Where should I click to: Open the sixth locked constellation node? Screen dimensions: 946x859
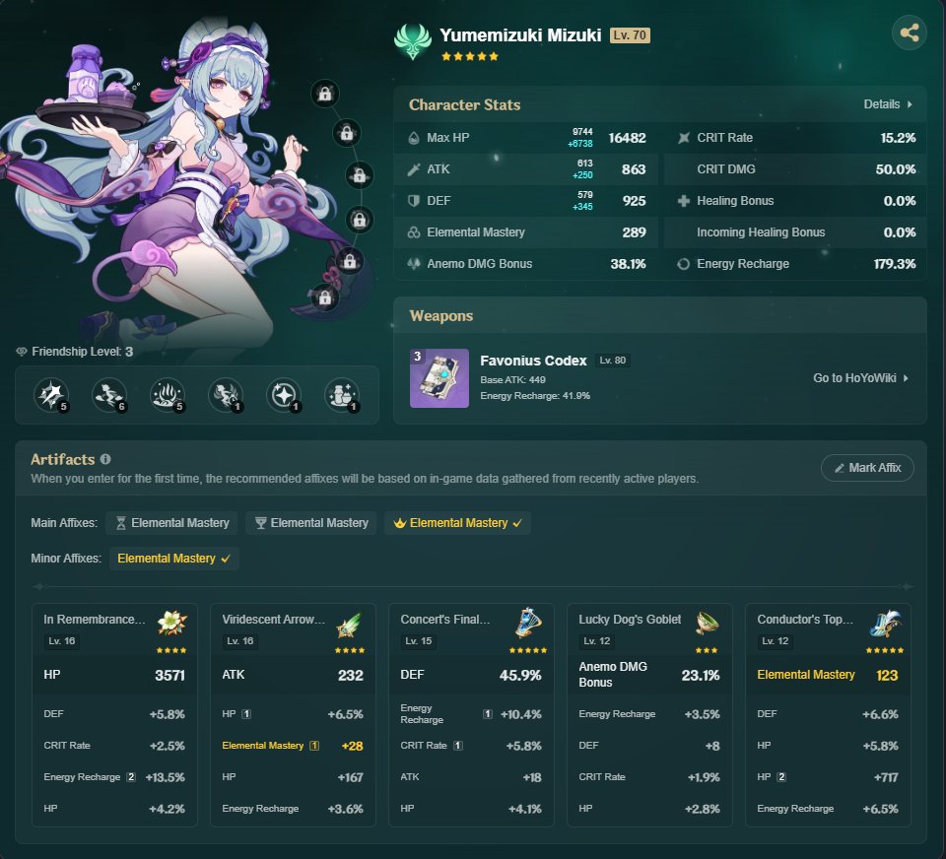tap(325, 297)
